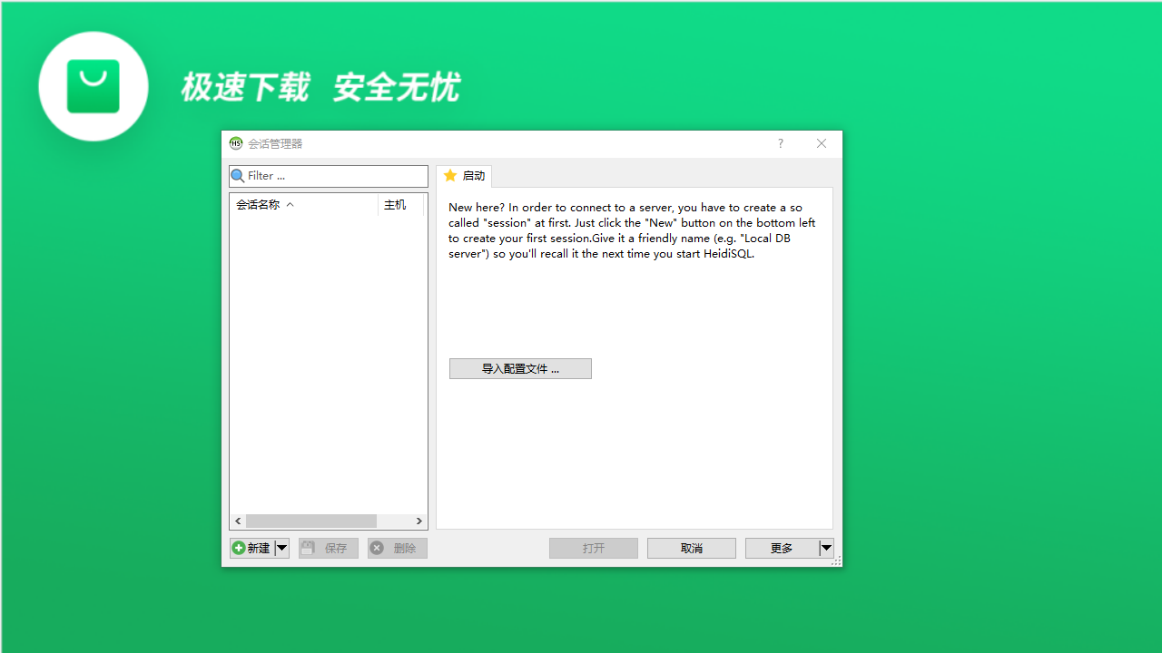Screen dimensions: 1162x653
Task: Click the floppy disk icon on 保存
Action: click(308, 547)
